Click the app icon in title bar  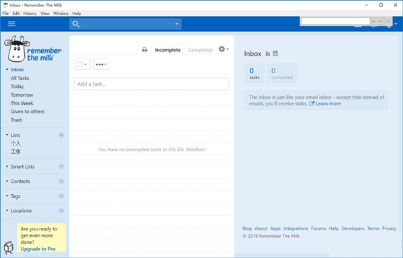[5, 5]
